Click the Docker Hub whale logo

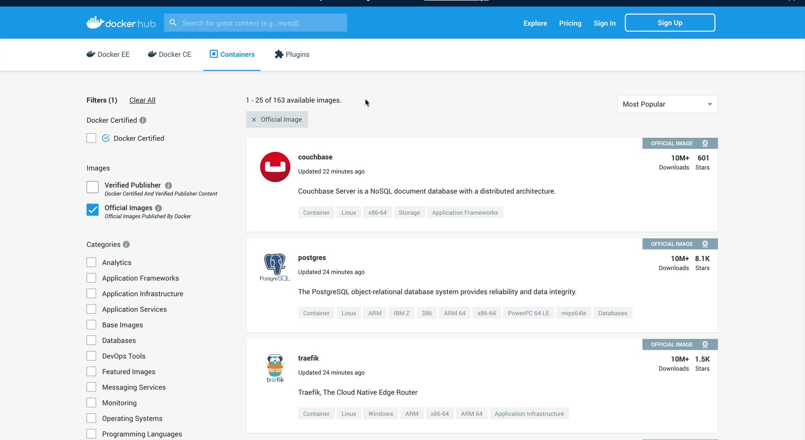pos(121,23)
